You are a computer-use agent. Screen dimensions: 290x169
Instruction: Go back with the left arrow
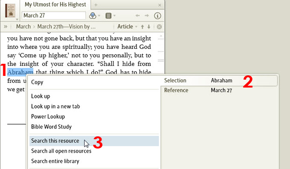point(138,16)
